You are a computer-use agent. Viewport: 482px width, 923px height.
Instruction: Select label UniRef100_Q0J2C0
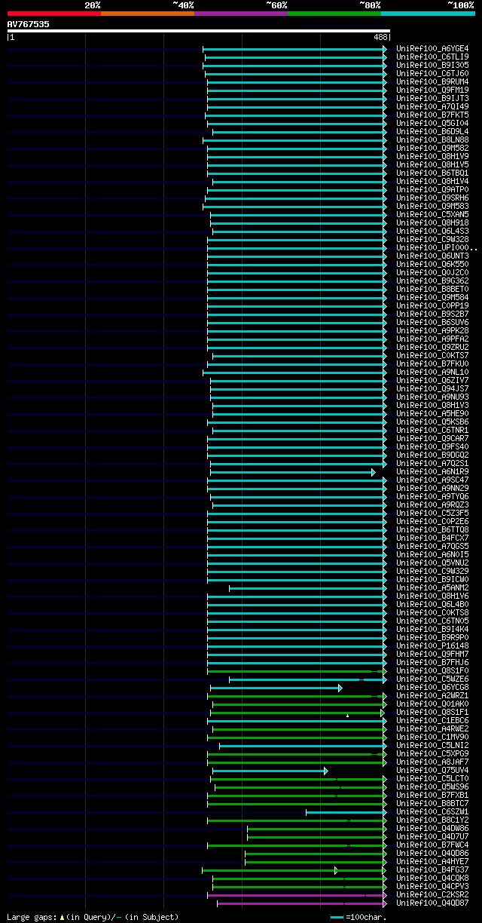(432, 272)
